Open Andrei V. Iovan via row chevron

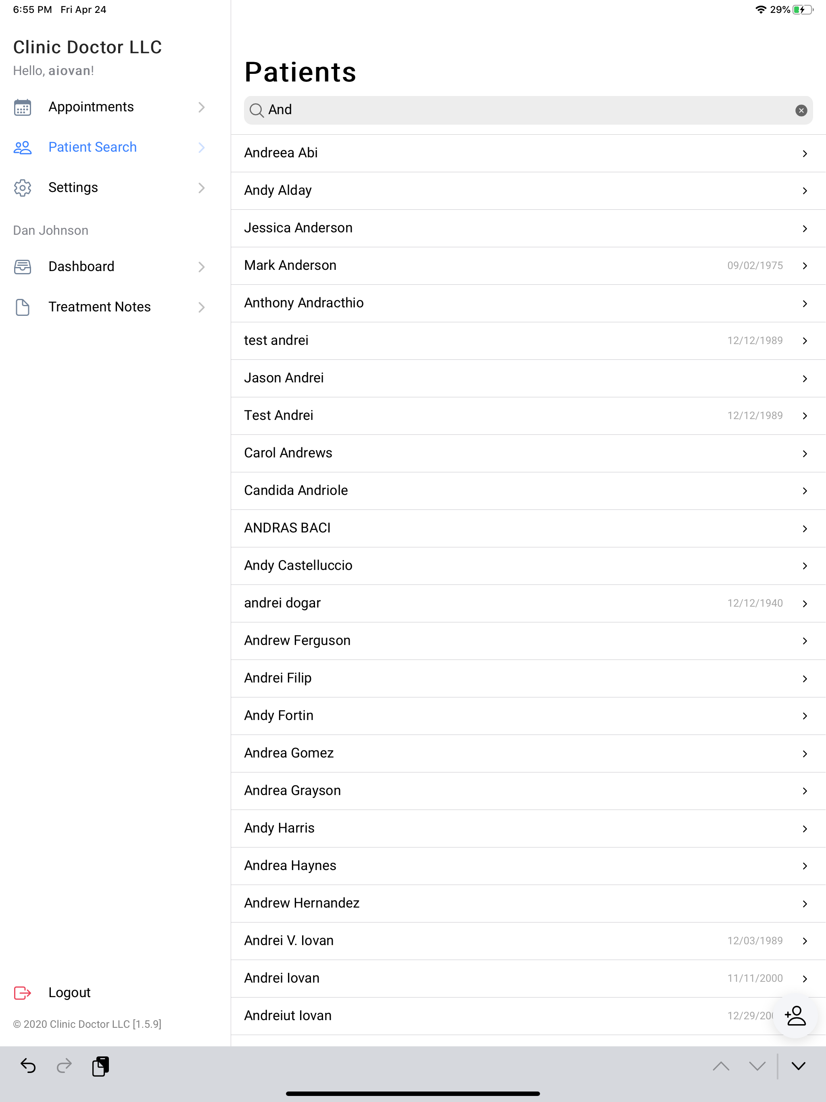point(805,941)
